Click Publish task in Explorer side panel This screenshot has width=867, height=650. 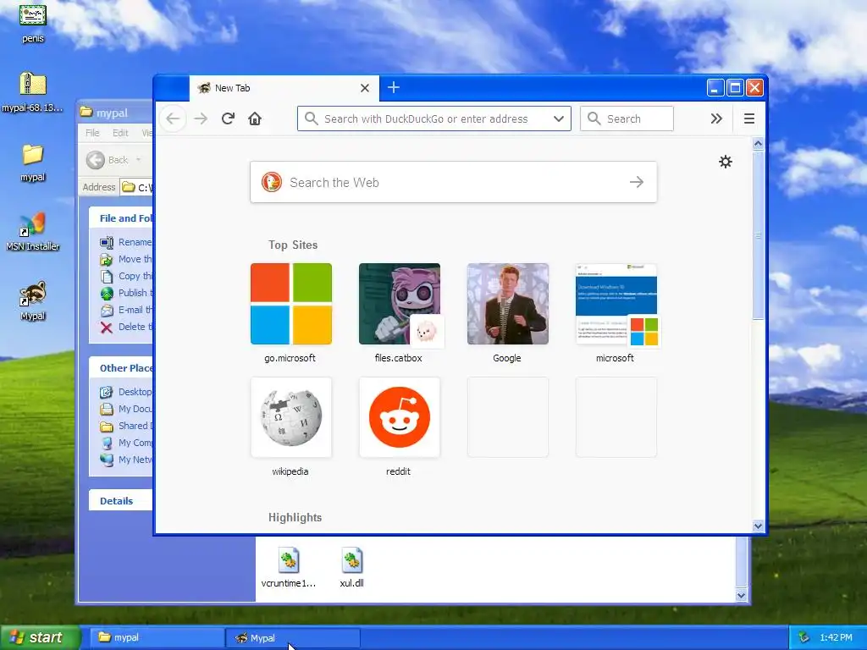(x=126, y=293)
